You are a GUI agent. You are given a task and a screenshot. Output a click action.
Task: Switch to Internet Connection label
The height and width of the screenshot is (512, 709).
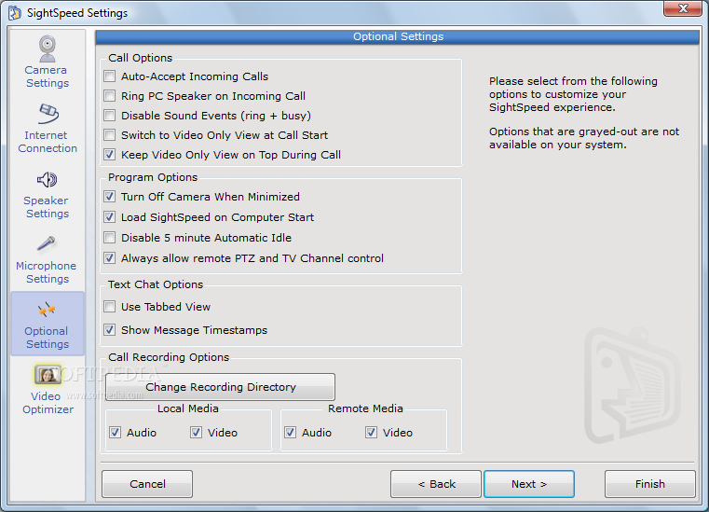coord(48,142)
